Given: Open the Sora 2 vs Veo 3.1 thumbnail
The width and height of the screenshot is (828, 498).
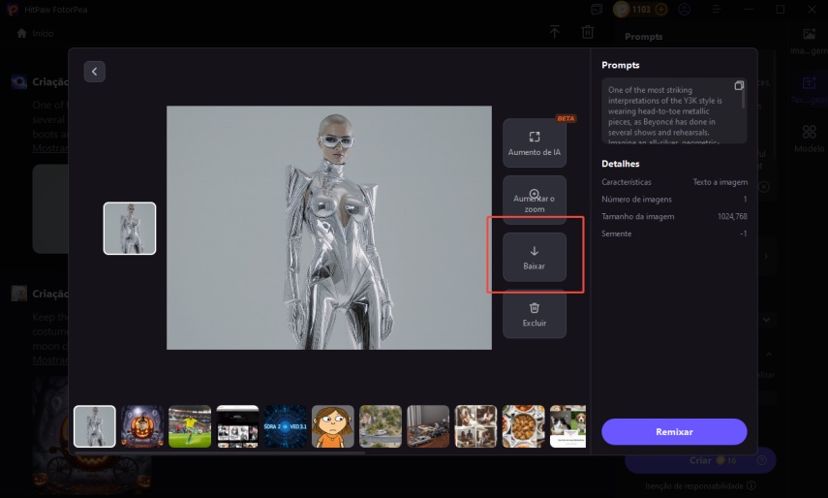Looking at the screenshot, I should 285,426.
